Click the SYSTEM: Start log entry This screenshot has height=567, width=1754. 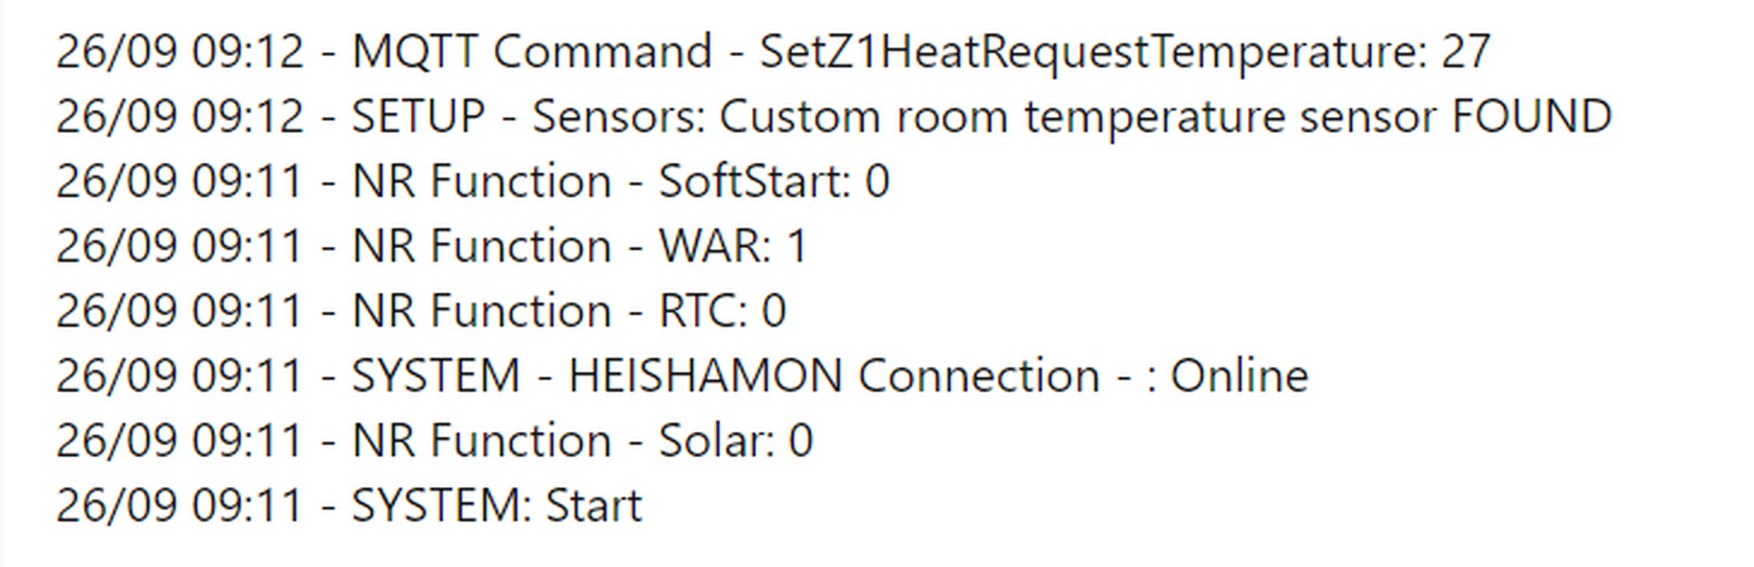coord(497,506)
